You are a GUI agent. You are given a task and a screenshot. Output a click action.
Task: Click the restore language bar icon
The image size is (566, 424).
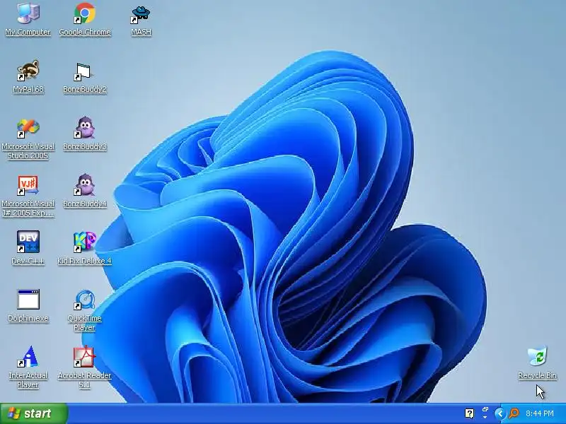pyautogui.click(x=485, y=410)
